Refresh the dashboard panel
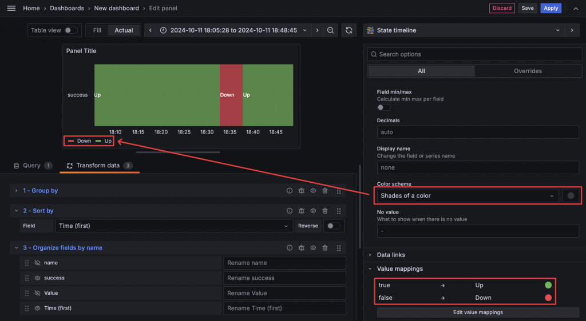Screen dimensions: 586x321 click(349, 31)
